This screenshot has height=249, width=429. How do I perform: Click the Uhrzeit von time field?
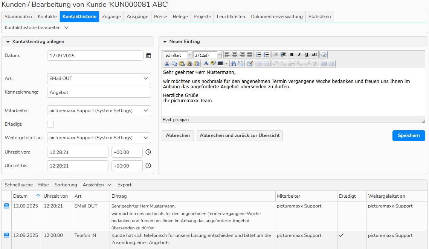[x=78, y=152]
